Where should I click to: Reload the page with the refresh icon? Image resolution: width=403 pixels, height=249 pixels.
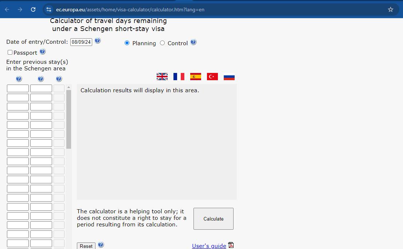(33, 9)
